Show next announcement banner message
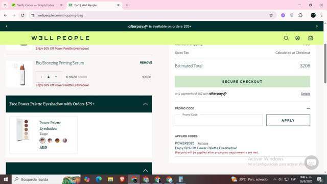The width and height of the screenshot is (327, 184). click(317, 26)
